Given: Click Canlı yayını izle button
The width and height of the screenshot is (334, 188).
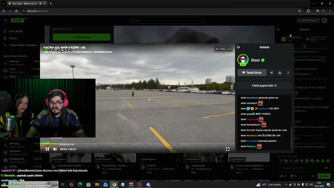Looking at the screenshot, I should point(264,86).
